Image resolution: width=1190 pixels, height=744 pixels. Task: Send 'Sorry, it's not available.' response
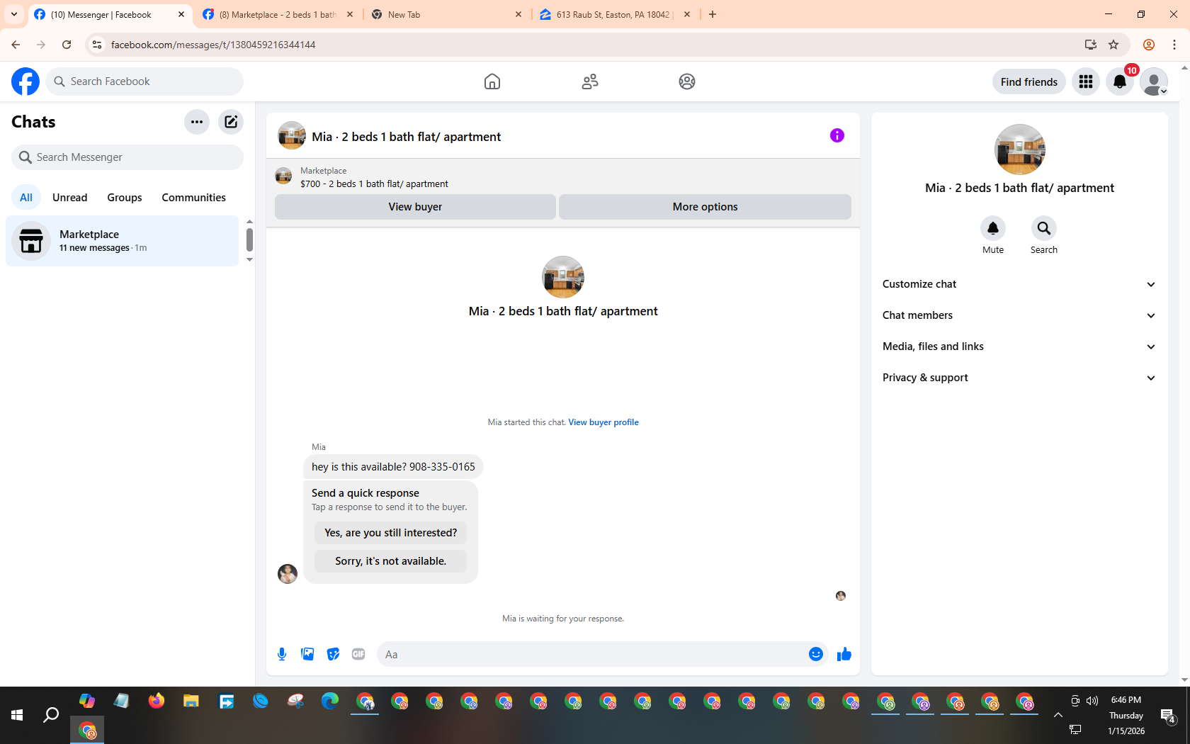tap(391, 561)
